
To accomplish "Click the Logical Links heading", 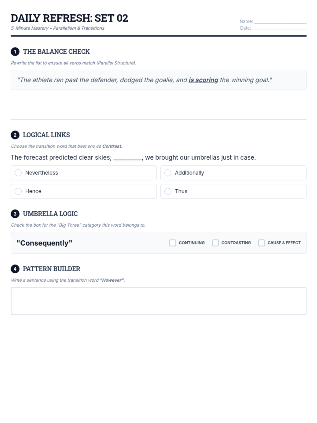I will click(46, 135).
